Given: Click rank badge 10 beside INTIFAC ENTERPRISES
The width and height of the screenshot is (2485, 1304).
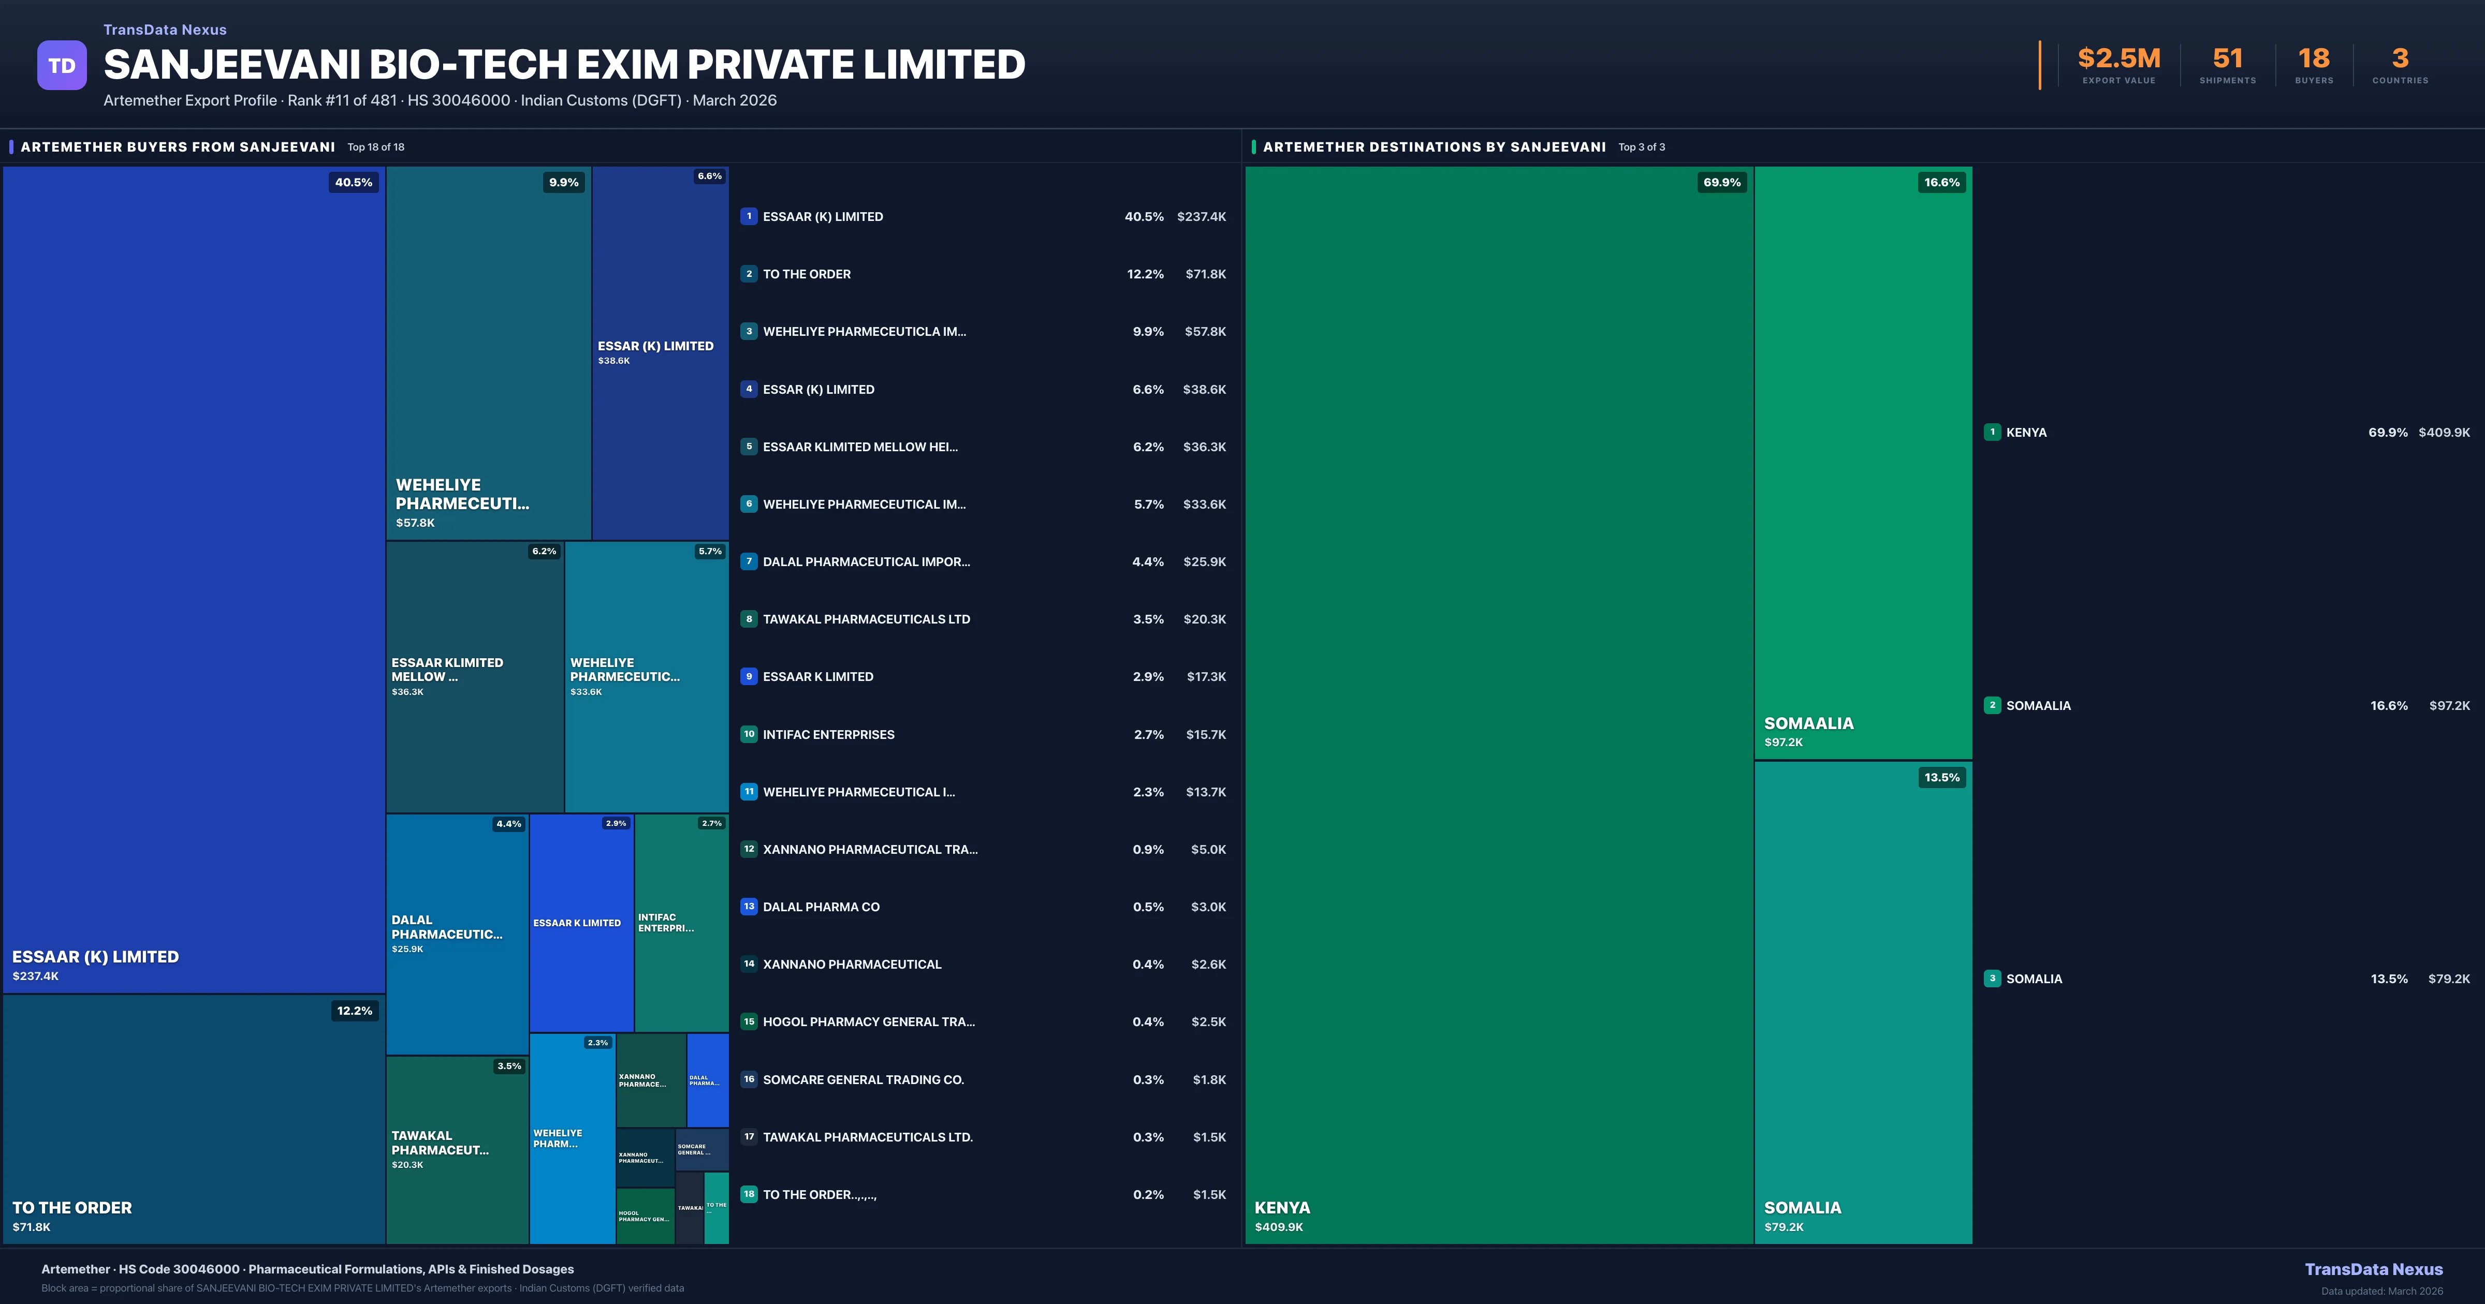Looking at the screenshot, I should point(749,734).
